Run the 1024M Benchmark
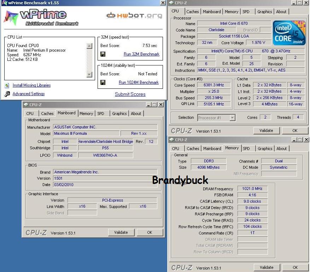 pos(139,82)
